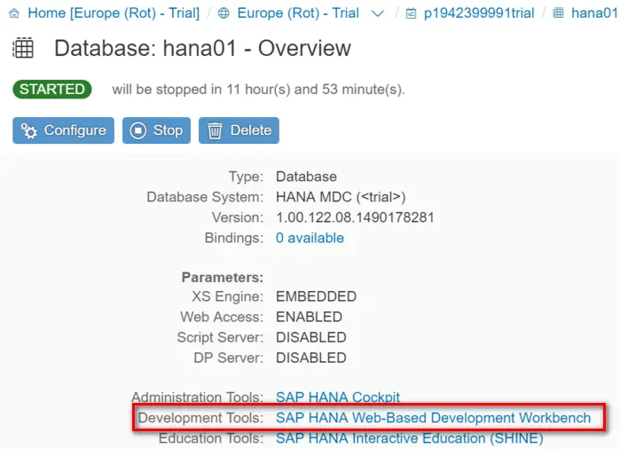
Task: Click the Type value 'Database'
Action: pyautogui.click(x=306, y=177)
